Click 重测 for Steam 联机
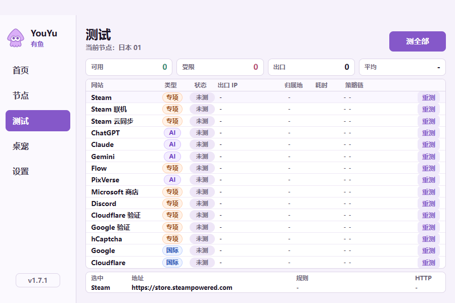Image resolution: width=455 pixels, height=303 pixels. click(x=429, y=109)
